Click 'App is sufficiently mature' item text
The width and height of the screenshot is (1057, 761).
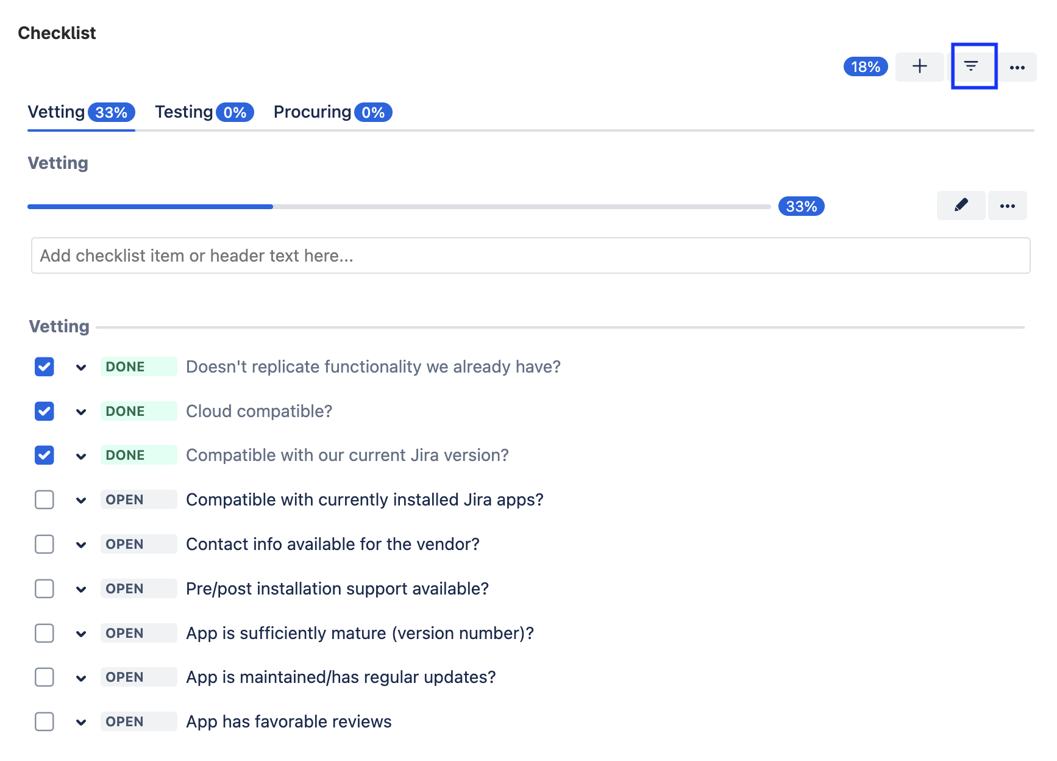360,634
